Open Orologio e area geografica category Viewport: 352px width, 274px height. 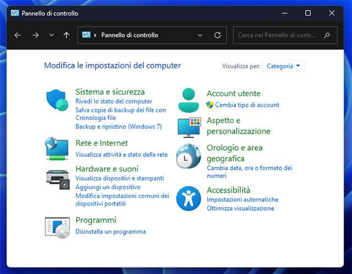click(x=235, y=153)
